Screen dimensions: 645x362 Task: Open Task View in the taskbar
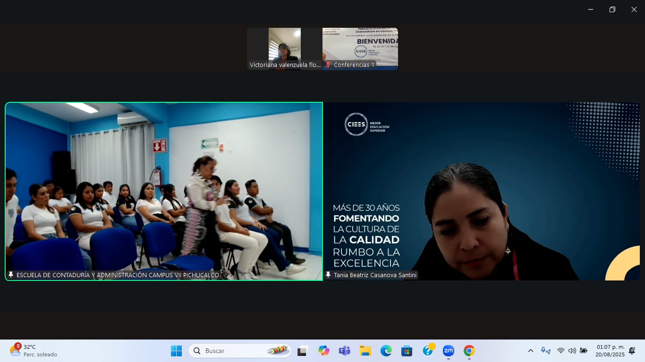[x=303, y=351]
